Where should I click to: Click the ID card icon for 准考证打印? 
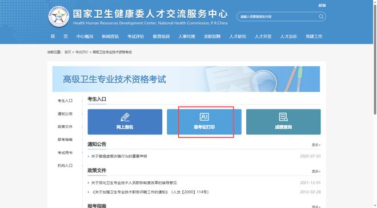[204, 117]
